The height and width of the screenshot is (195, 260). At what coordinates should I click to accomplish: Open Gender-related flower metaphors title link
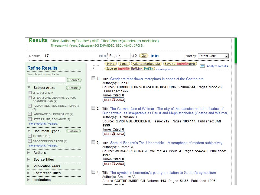(157, 79)
